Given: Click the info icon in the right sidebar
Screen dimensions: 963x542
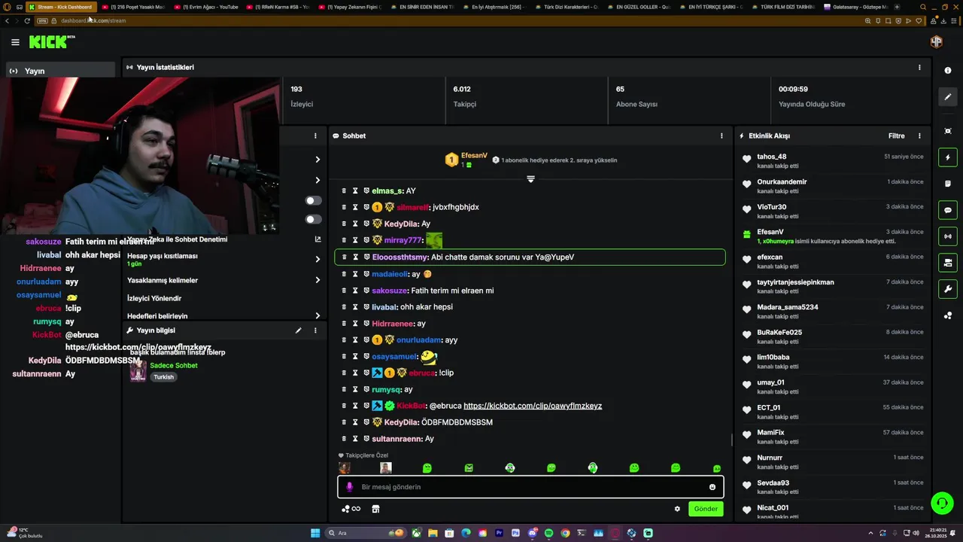Looking at the screenshot, I should coord(948,71).
